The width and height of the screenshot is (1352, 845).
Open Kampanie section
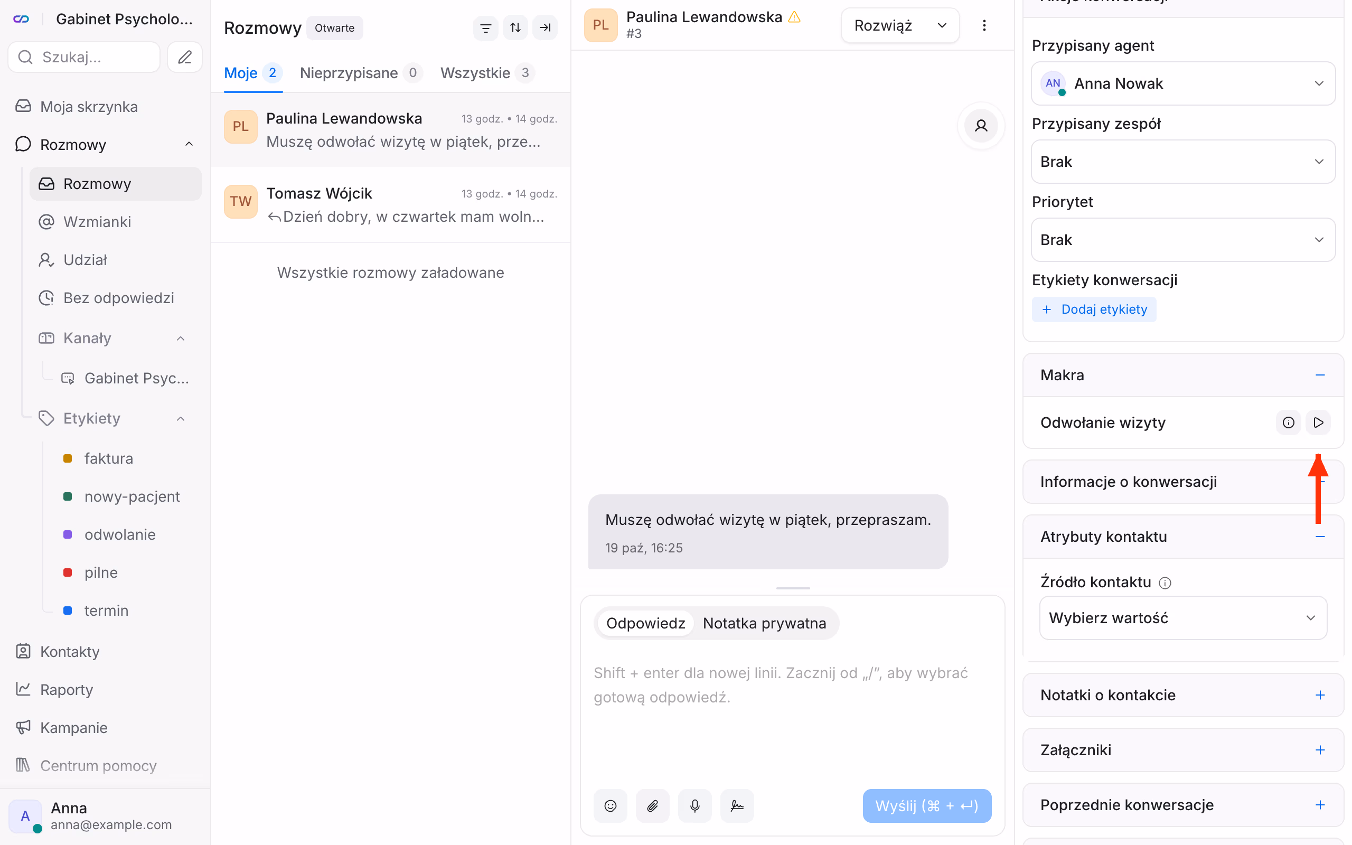(106, 727)
